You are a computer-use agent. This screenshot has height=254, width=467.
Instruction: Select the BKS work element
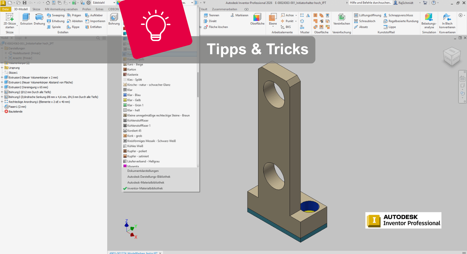[x=286, y=27]
